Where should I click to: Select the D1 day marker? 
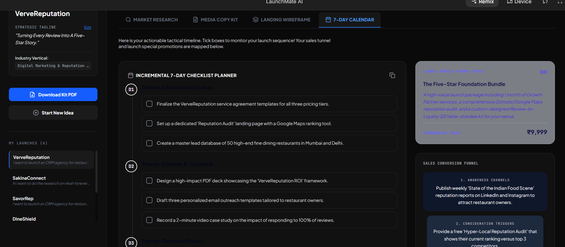(x=131, y=90)
